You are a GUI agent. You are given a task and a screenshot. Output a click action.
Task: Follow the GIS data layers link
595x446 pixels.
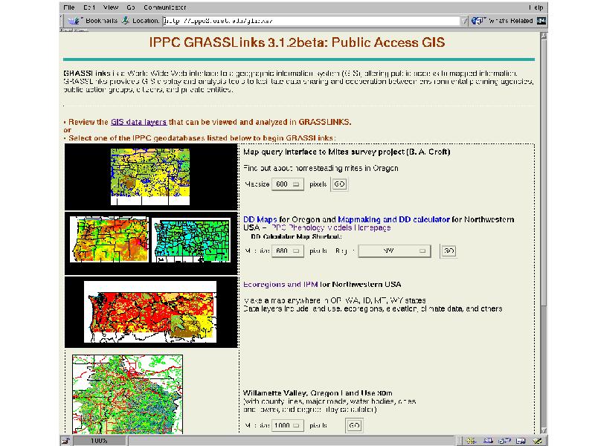click(138, 122)
